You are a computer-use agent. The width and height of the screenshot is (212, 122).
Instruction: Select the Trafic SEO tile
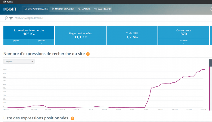tap(132, 35)
